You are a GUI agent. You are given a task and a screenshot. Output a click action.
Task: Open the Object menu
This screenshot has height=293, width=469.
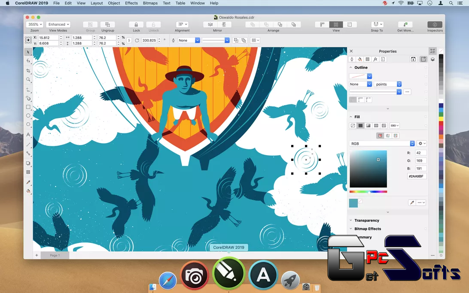pyautogui.click(x=114, y=3)
